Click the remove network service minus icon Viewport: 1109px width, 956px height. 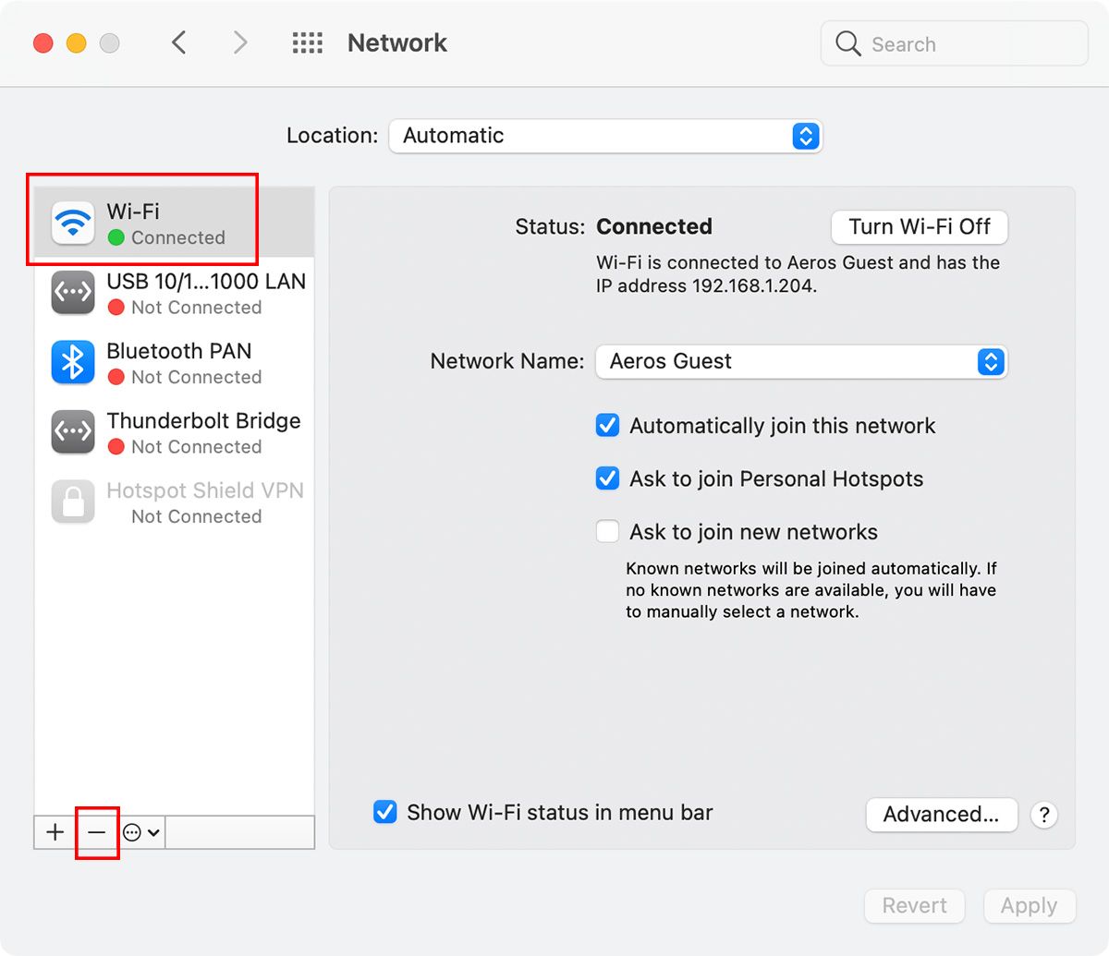97,832
